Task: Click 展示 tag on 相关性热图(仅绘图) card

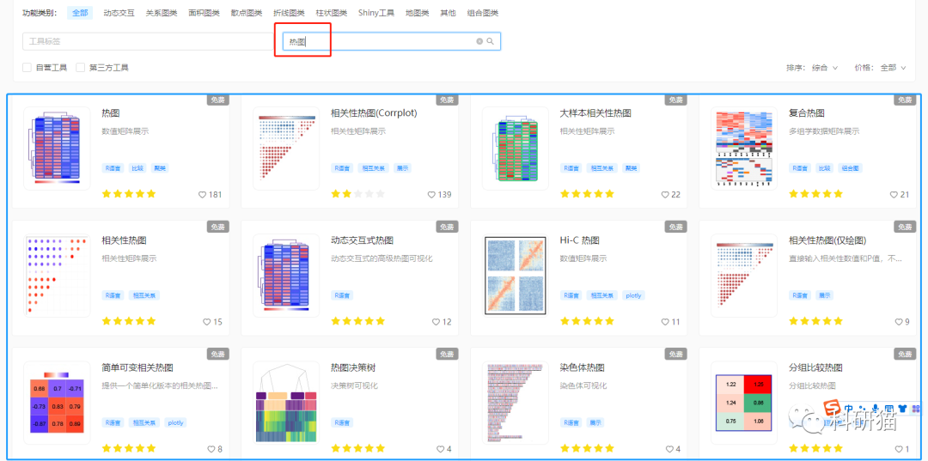Action: coord(825,295)
